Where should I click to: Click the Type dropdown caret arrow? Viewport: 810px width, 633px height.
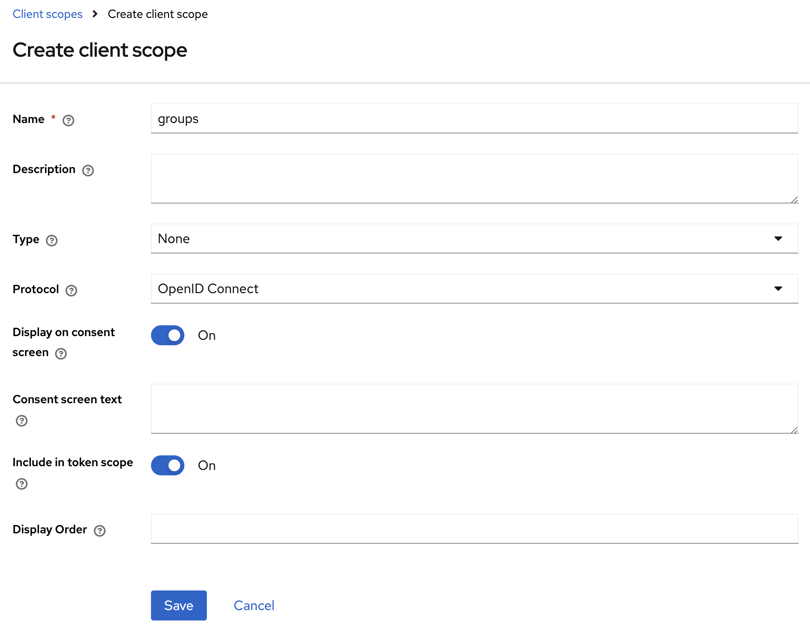click(x=778, y=239)
